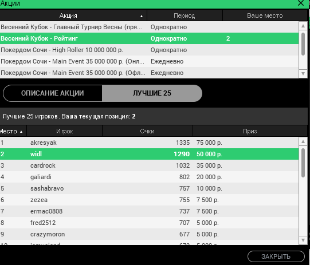Click the Приз column header
310x265 pixels.
(x=250, y=131)
